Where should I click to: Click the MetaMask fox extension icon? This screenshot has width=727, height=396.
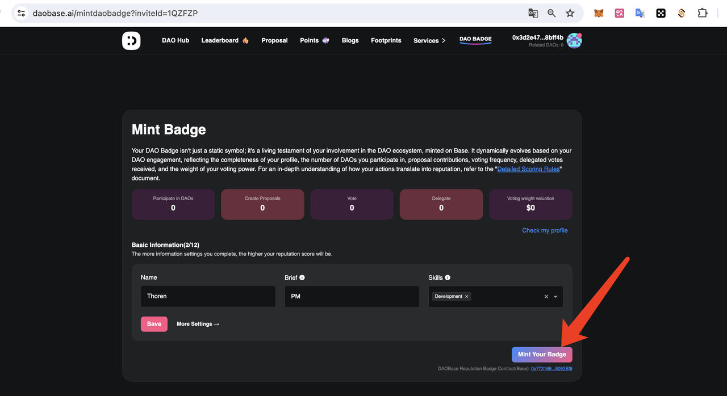click(599, 13)
